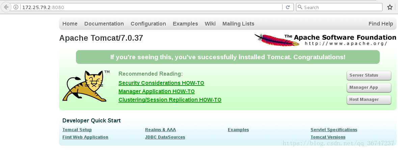
Task: Click the successfully installed Tomcat congratulations banner
Action: coord(228,57)
